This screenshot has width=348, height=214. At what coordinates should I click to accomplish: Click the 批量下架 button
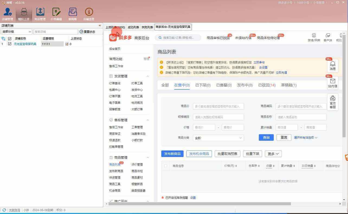click(253, 154)
